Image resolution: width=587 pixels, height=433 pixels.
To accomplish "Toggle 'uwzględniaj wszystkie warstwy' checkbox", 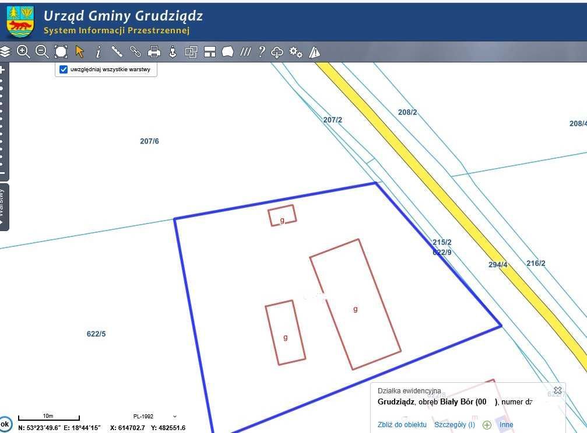I will tap(64, 69).
